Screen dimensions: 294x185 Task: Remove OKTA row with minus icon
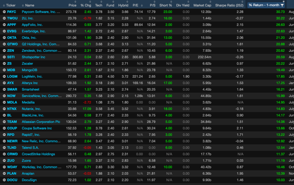pos(4,38)
